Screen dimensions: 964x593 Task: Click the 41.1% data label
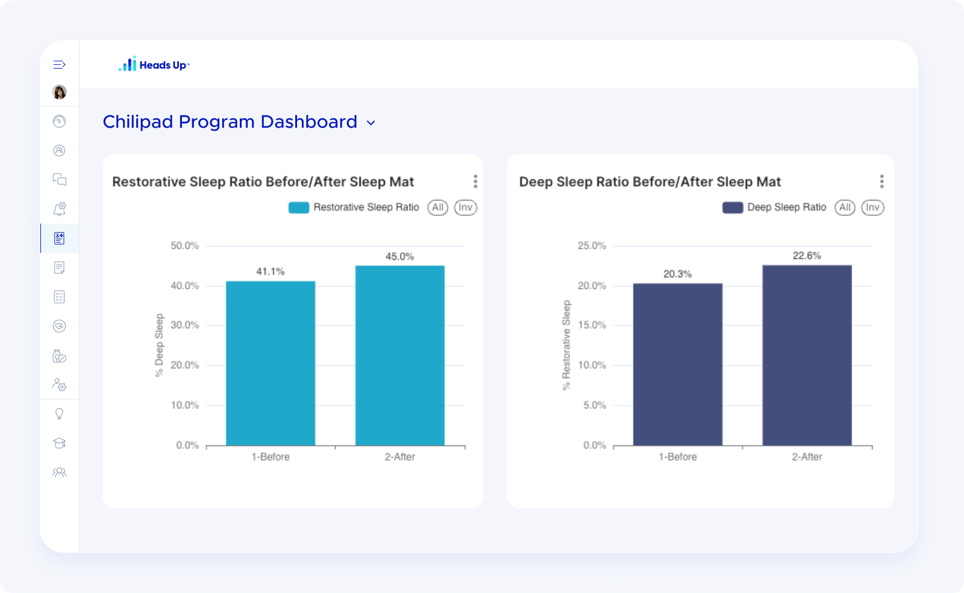[x=271, y=272]
